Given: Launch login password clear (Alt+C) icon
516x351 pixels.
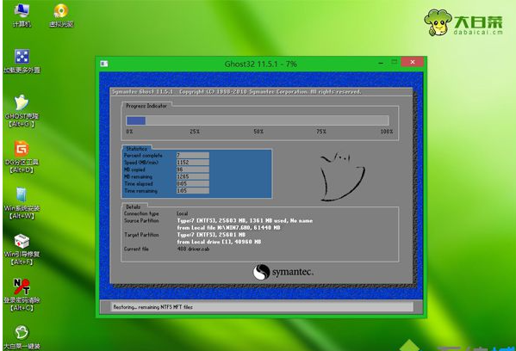Looking at the screenshot, I should tap(22, 295).
